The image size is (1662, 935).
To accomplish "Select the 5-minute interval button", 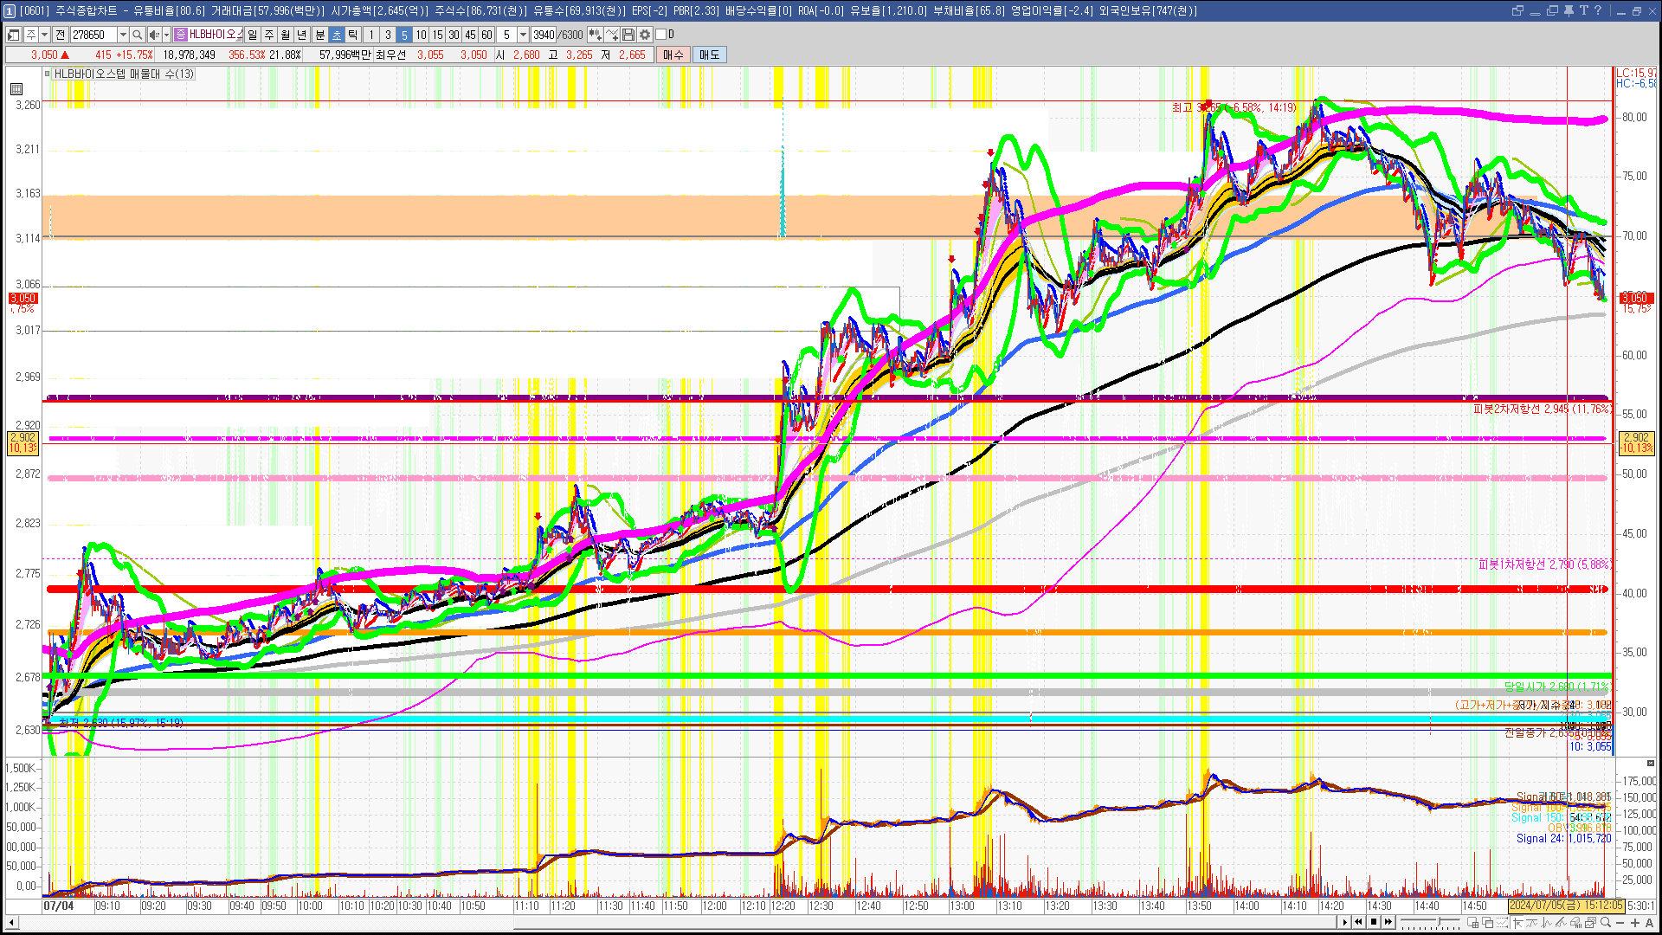I will click(x=404, y=35).
